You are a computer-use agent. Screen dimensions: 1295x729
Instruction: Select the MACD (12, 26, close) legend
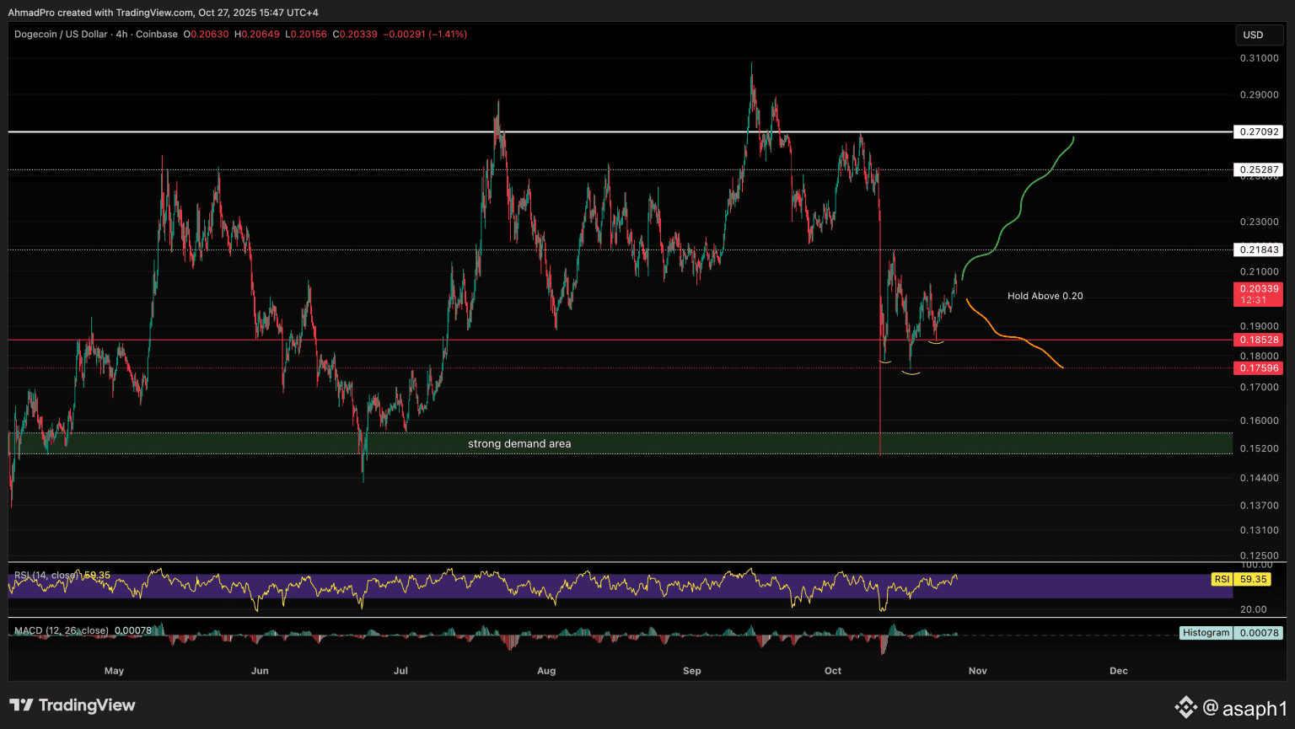click(61, 630)
